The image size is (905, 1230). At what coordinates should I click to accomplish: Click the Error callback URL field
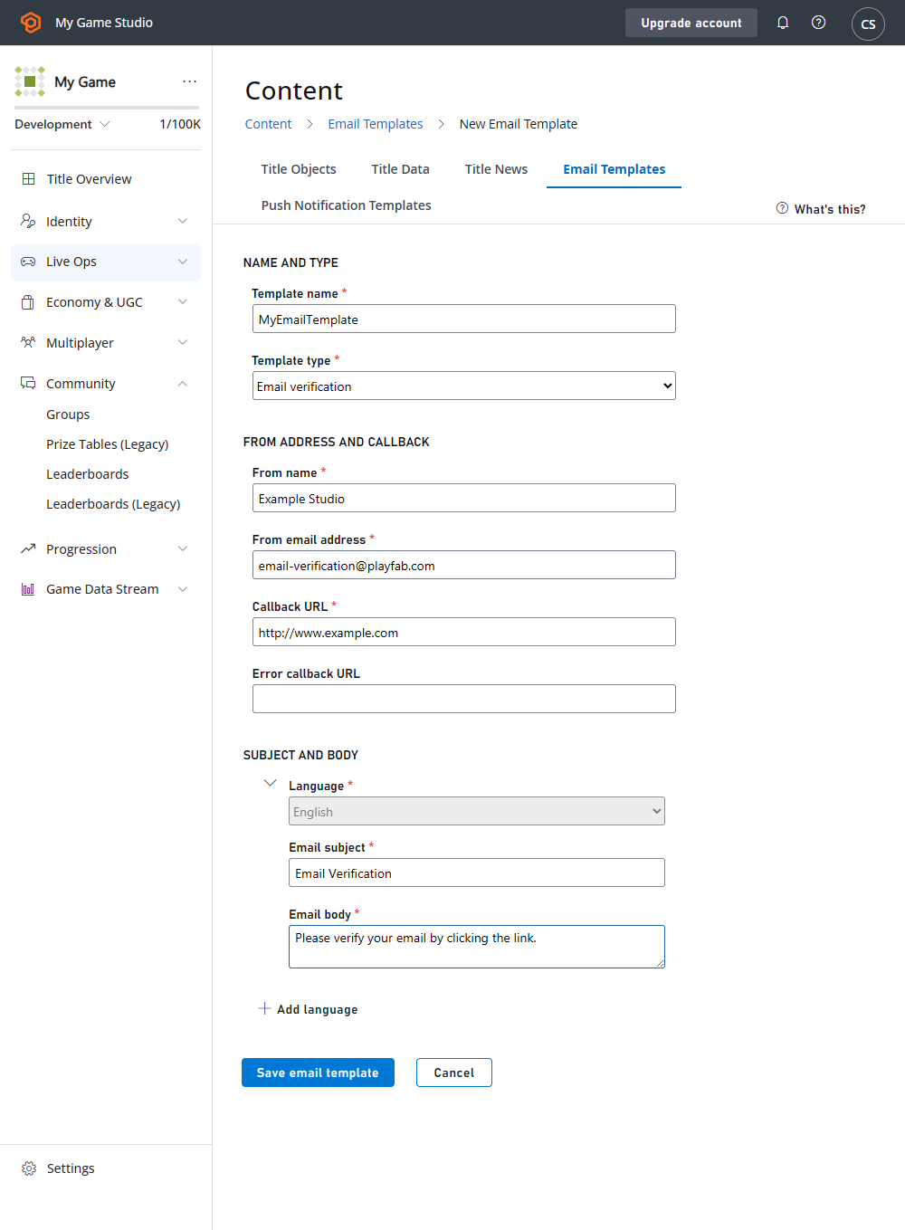(464, 699)
